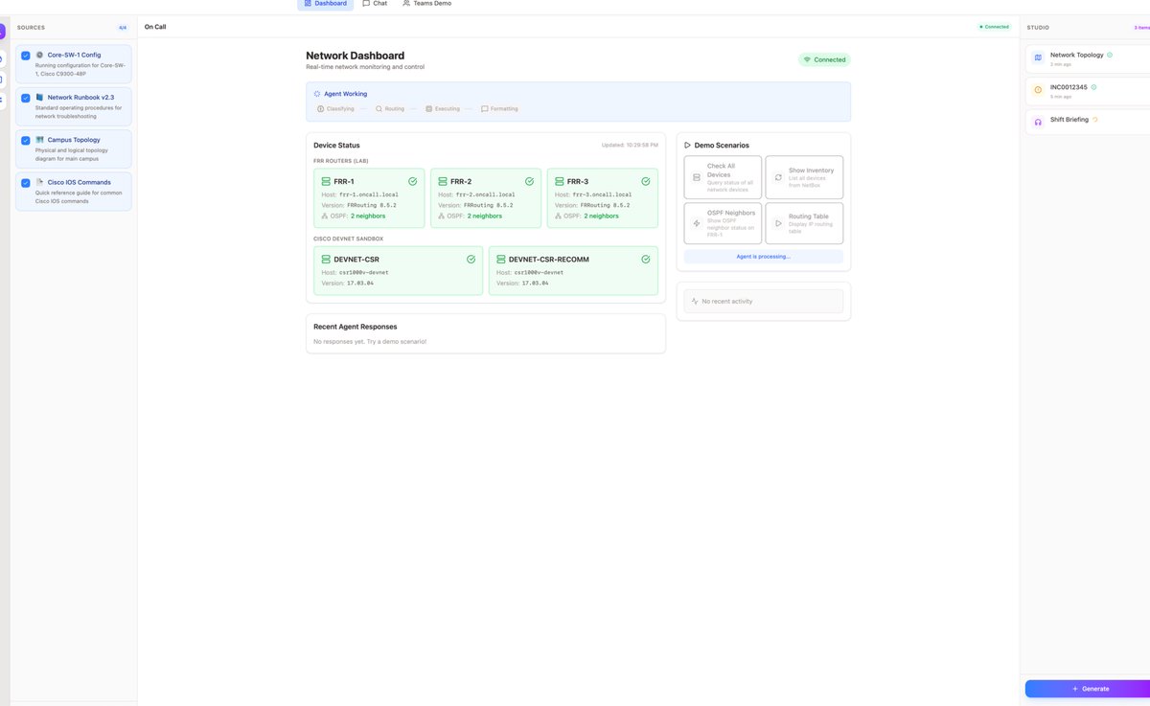Click the small 'Connected' indicator in header
The width and height of the screenshot is (1150, 706).
[995, 27]
